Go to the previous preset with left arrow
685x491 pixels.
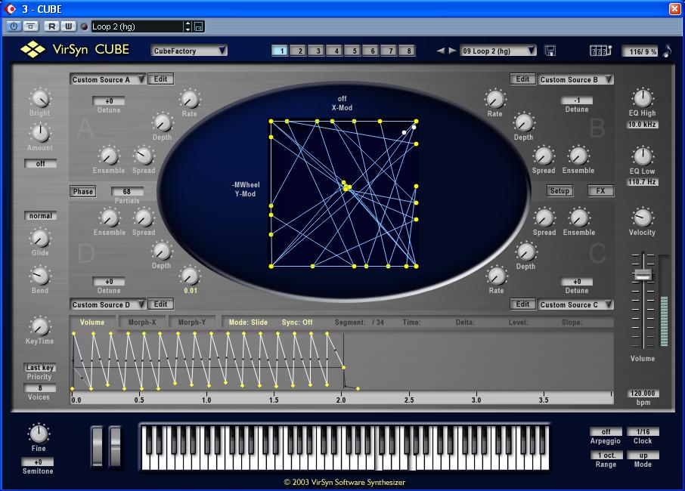(x=441, y=51)
